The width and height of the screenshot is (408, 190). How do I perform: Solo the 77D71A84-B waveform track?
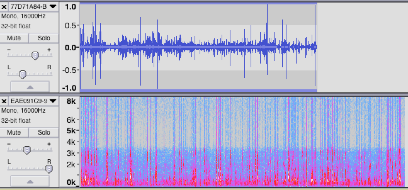tap(44, 38)
